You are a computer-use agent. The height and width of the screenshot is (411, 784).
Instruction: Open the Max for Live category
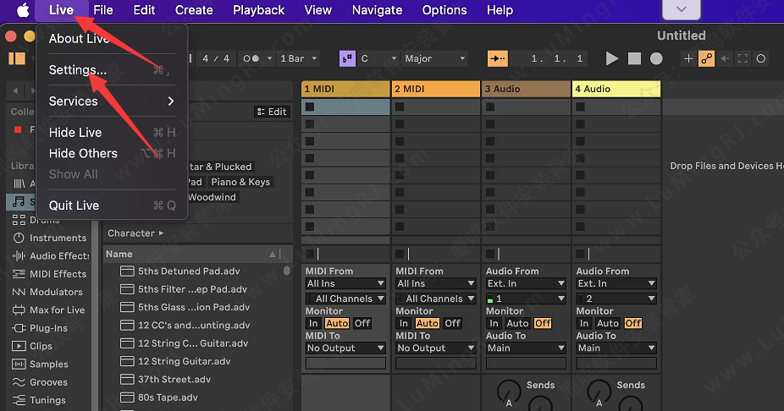click(x=57, y=310)
